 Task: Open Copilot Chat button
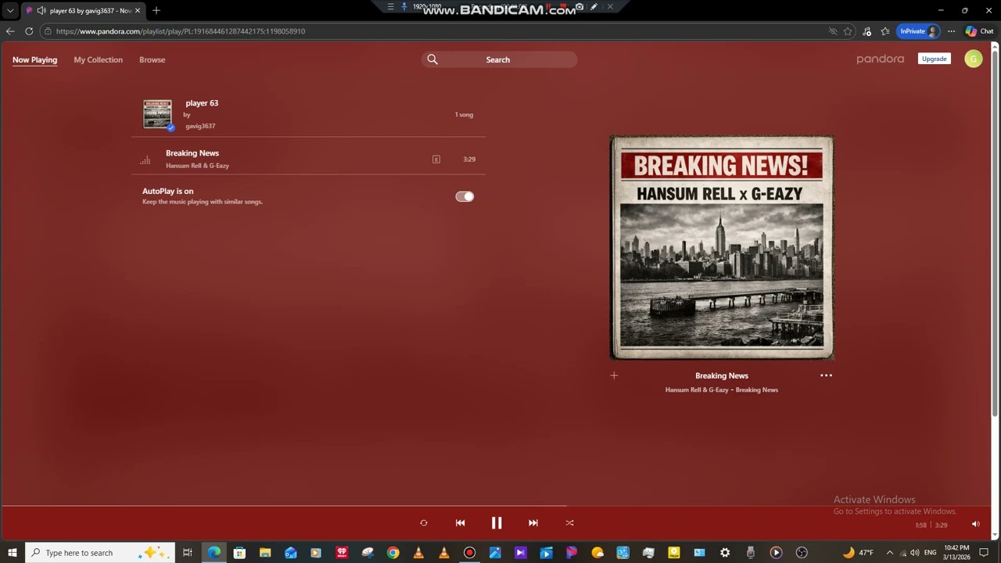pyautogui.click(x=979, y=31)
